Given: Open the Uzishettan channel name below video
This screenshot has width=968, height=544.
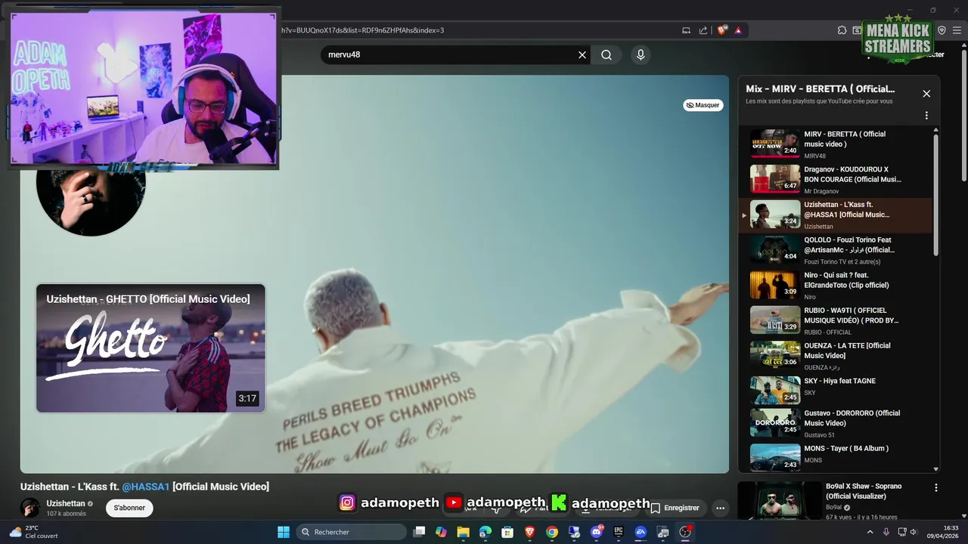Looking at the screenshot, I should click(66, 503).
